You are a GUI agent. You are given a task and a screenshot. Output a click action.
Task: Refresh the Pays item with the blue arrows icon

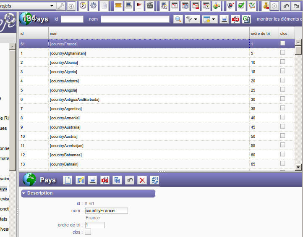click(155, 180)
